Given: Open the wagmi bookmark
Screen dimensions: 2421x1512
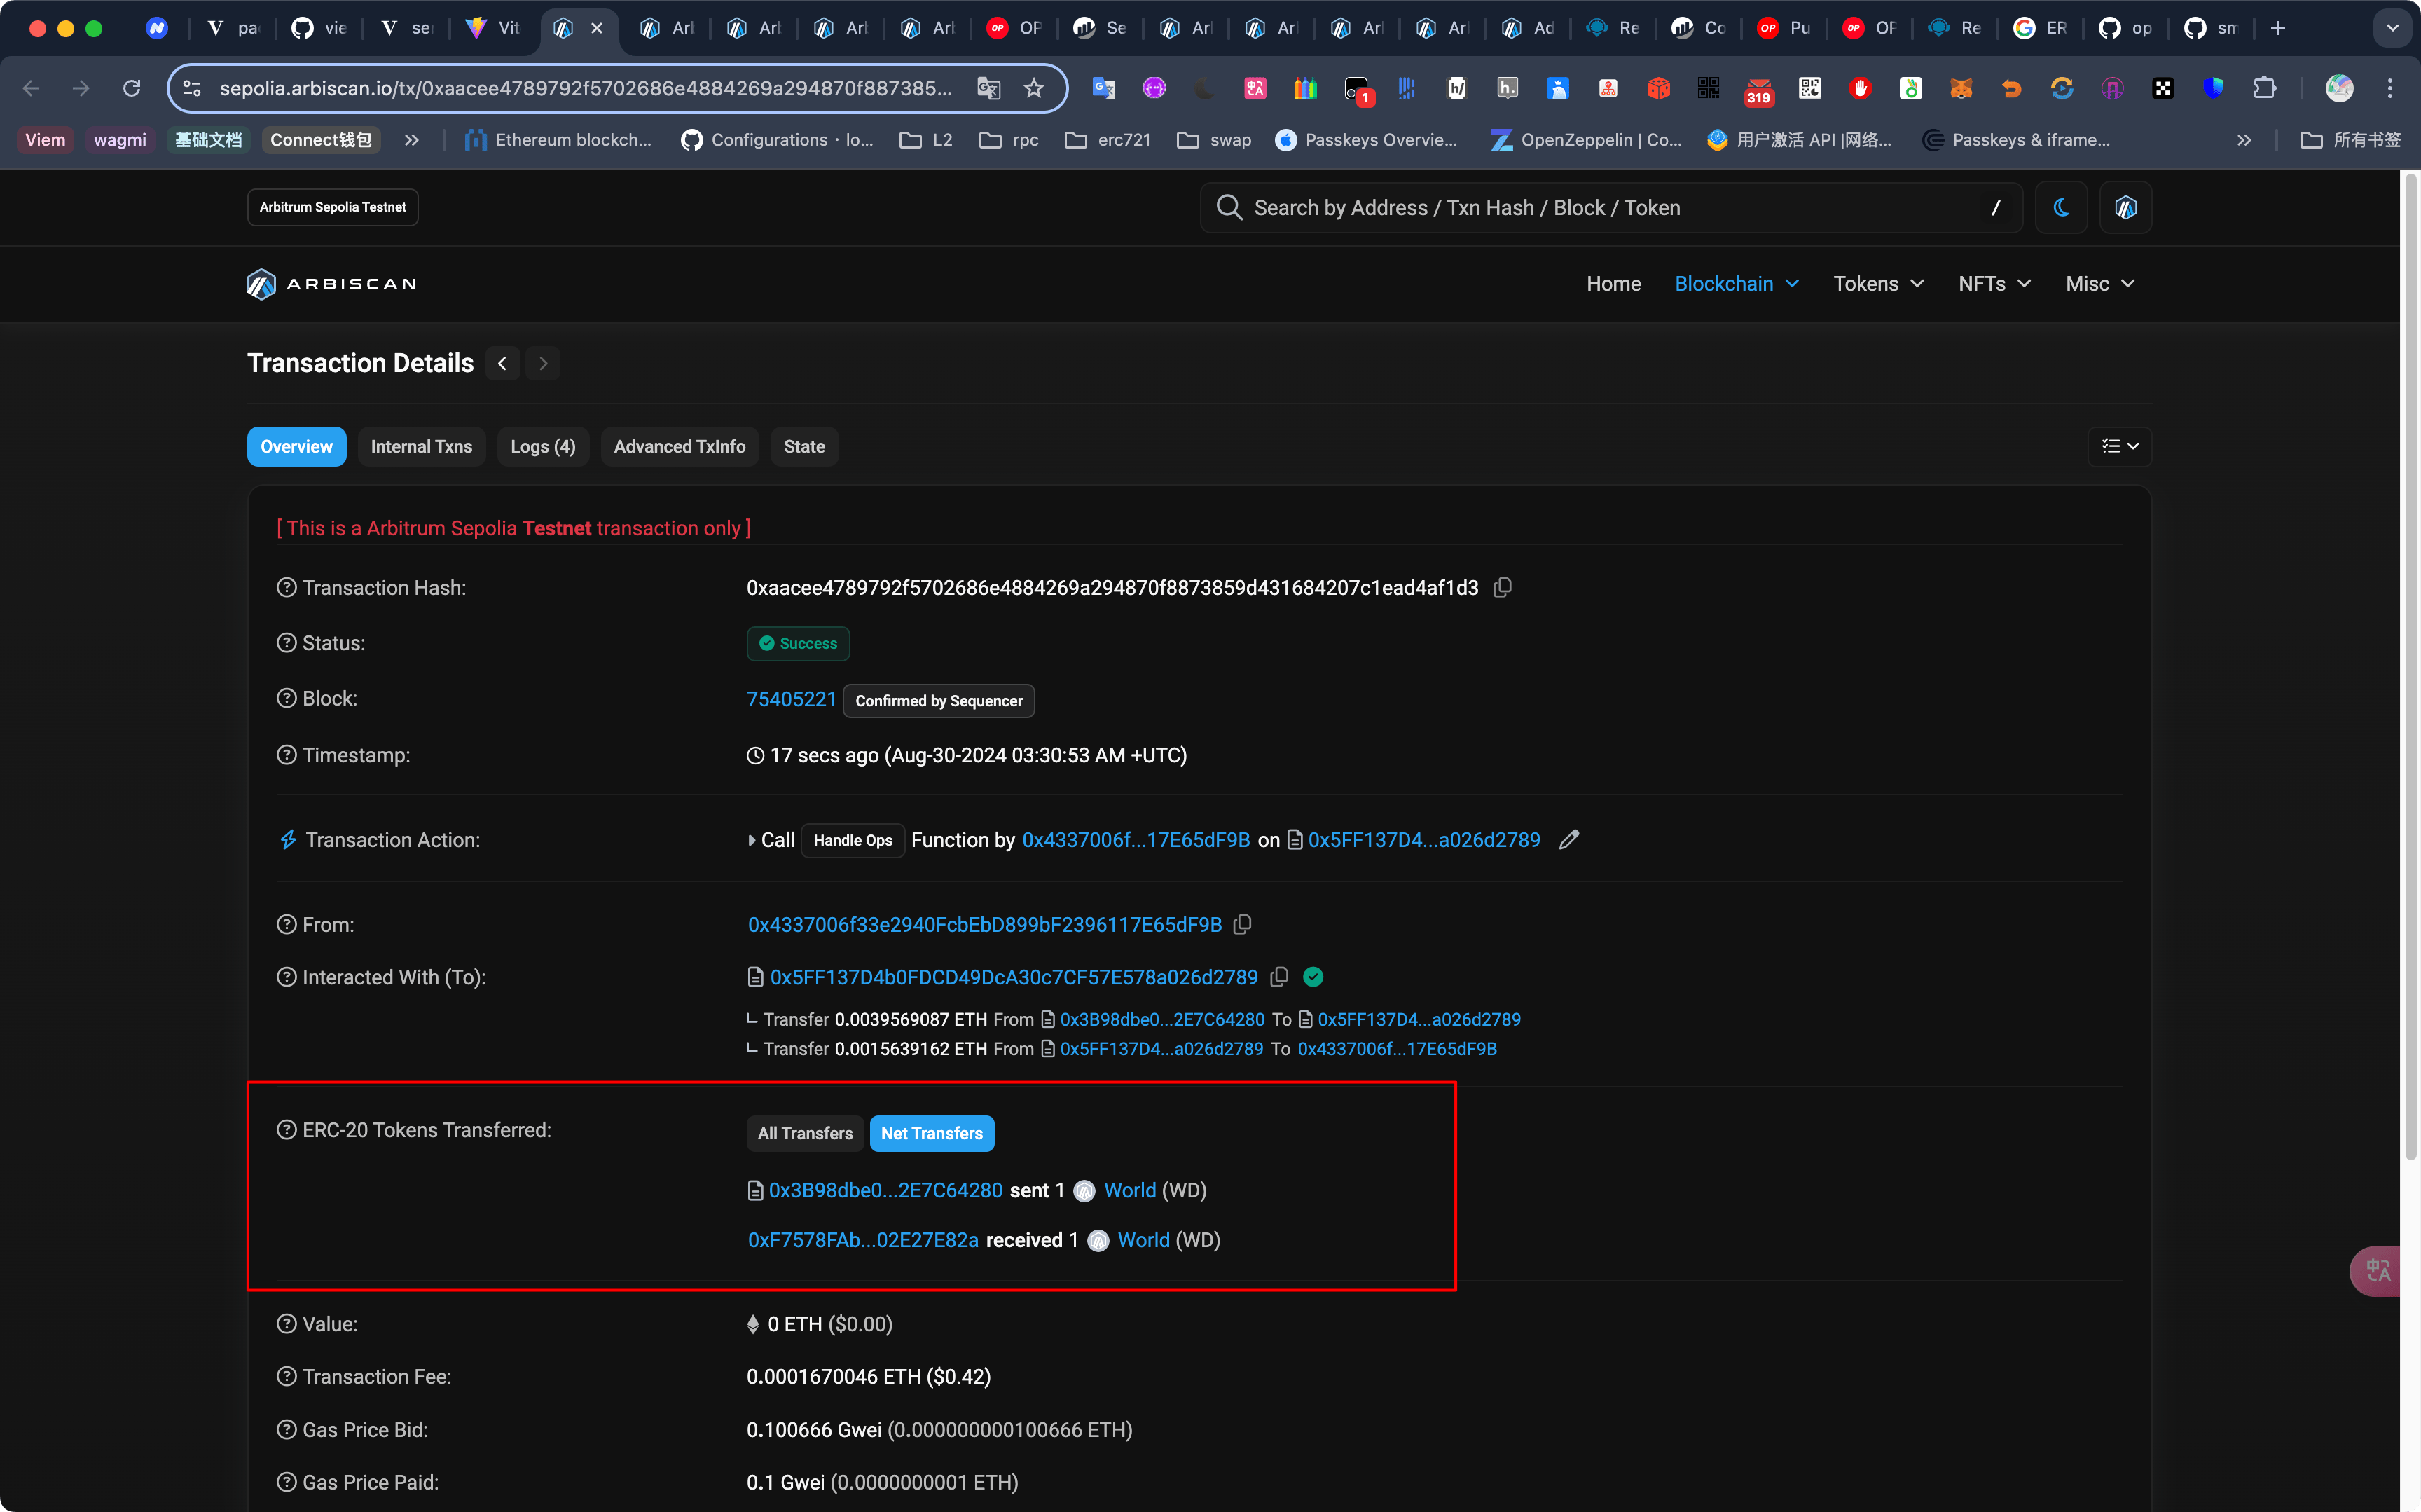Looking at the screenshot, I should pos(120,140).
